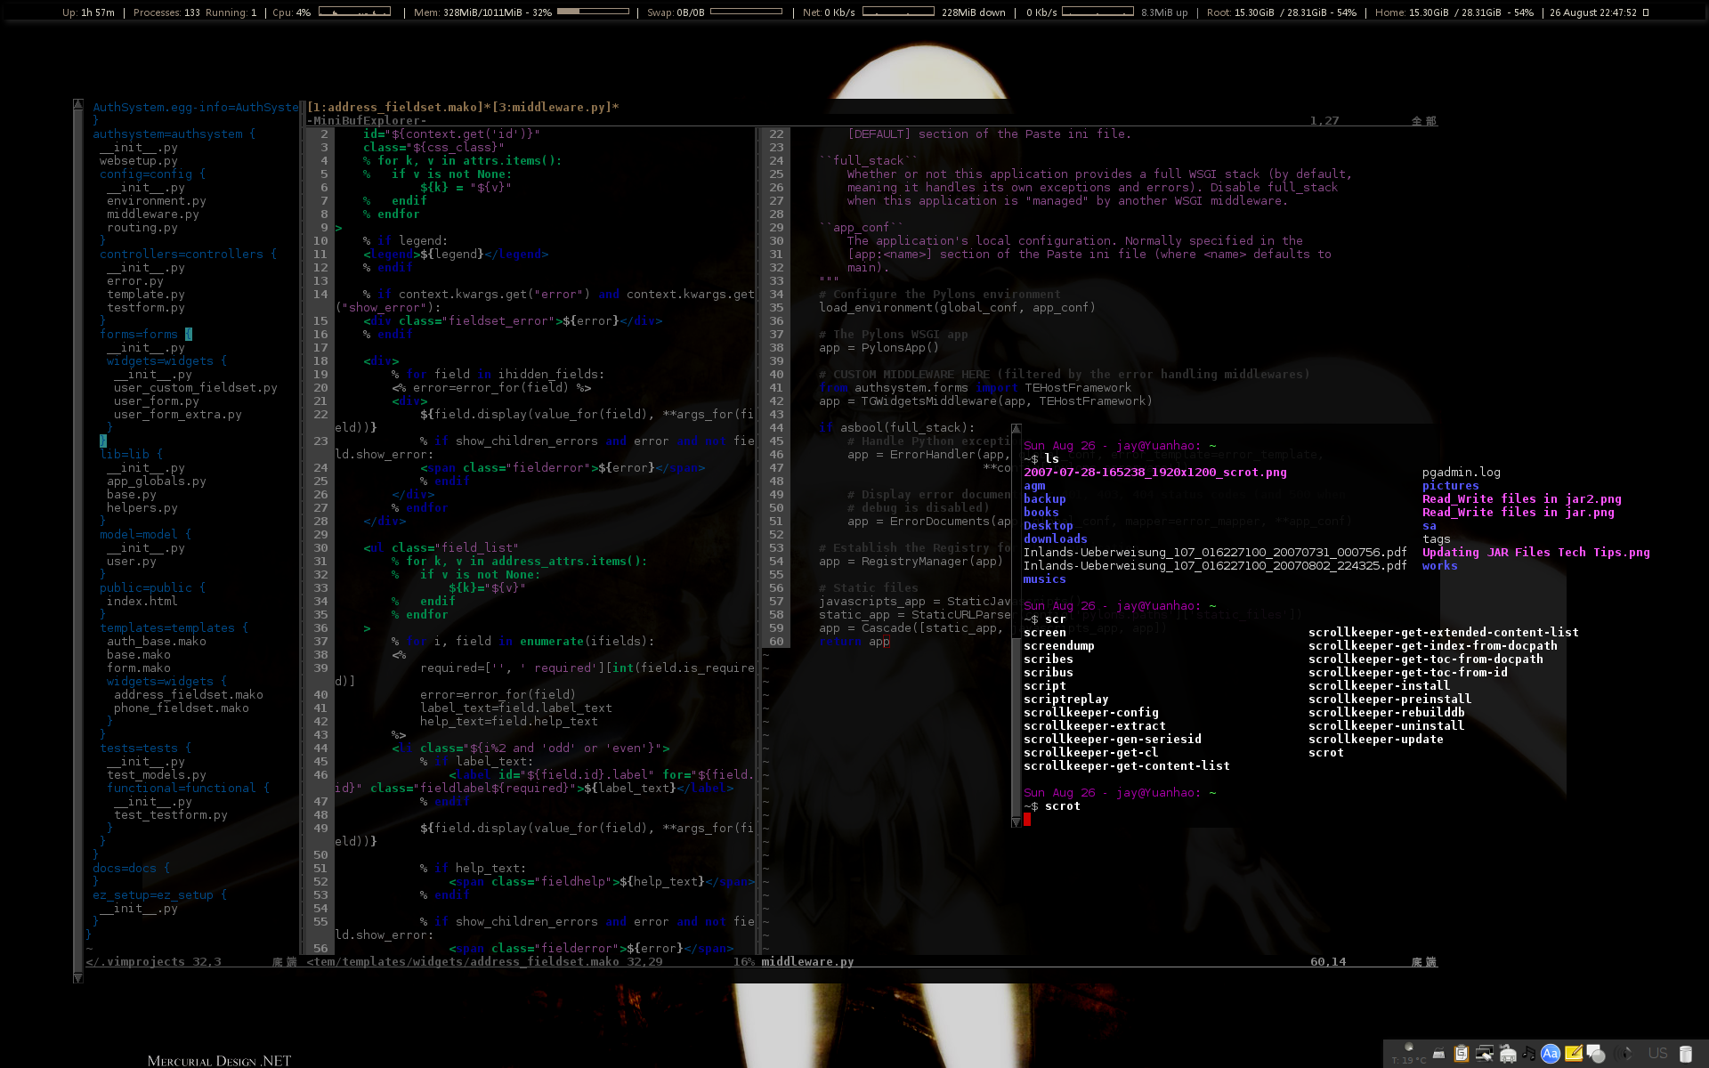Screen dimensions: 1709x1068
Task: Collapse the authsystem=authsystem fold
Action: [174, 134]
